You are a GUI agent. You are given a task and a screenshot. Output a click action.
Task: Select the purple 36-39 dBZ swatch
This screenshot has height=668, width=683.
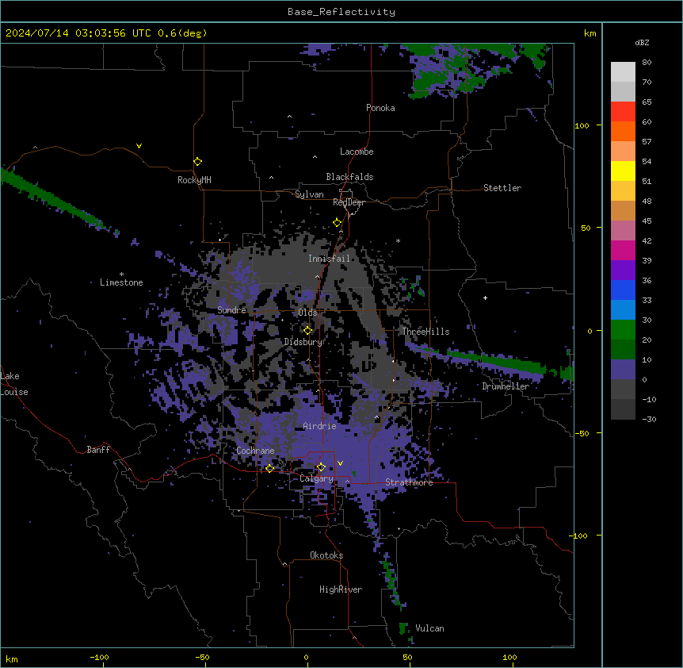(623, 270)
